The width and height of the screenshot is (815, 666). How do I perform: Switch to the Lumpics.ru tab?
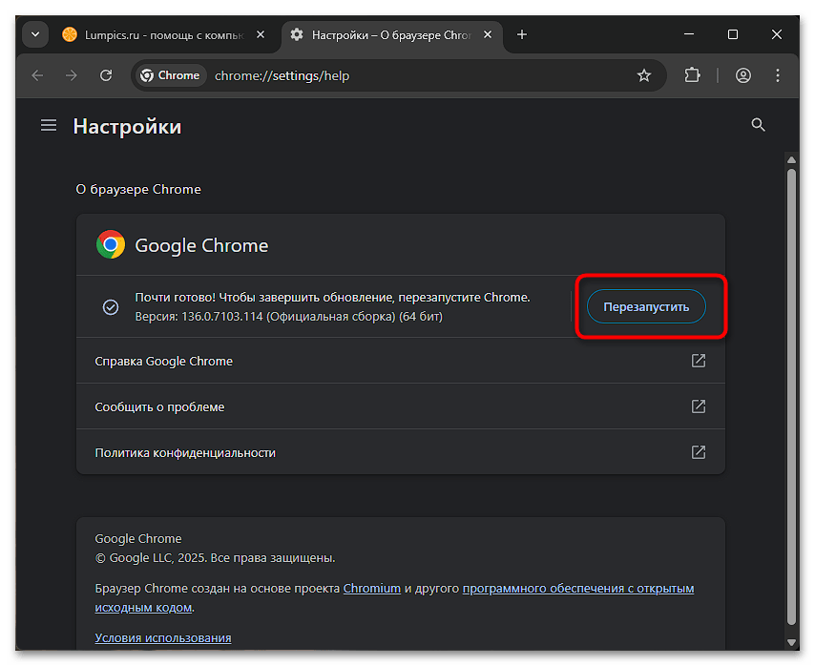point(164,34)
